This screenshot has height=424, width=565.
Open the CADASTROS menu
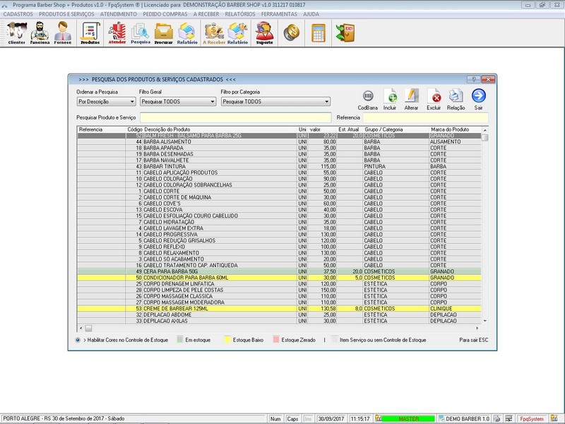(x=18, y=13)
